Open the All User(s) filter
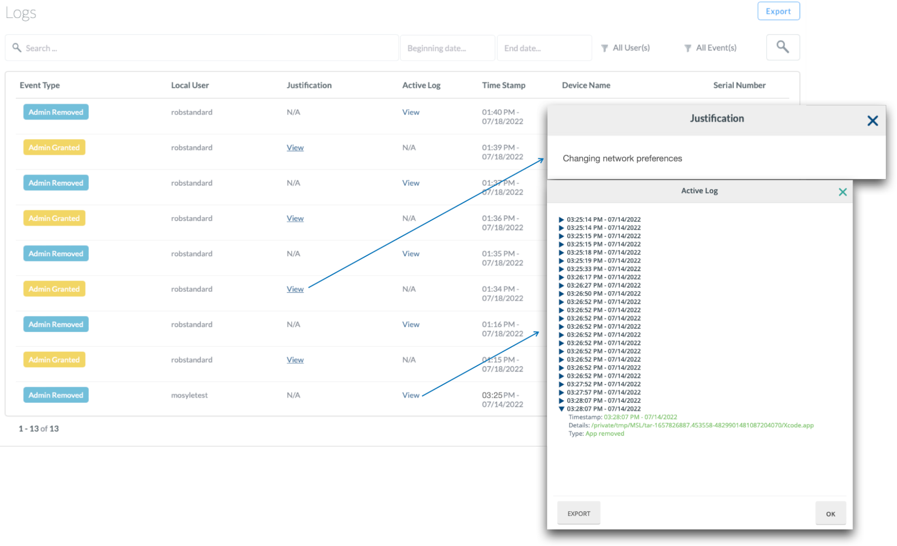This screenshot has width=897, height=546. pyautogui.click(x=626, y=48)
